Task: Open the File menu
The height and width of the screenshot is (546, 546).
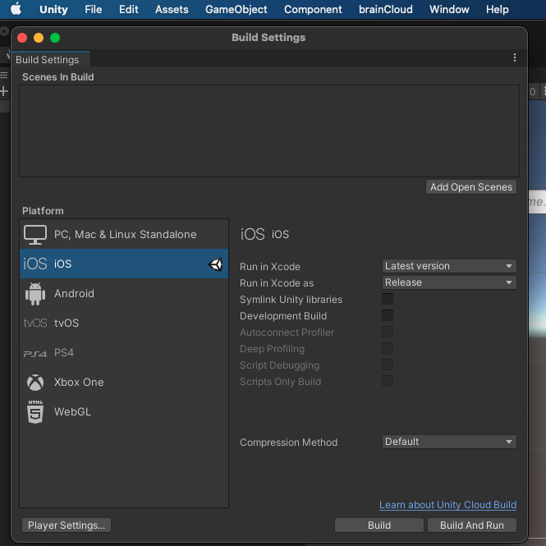Action: click(94, 9)
